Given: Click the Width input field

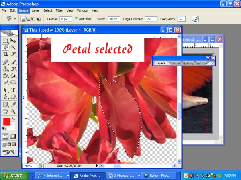Looking at the screenshot, I should [x=114, y=19].
